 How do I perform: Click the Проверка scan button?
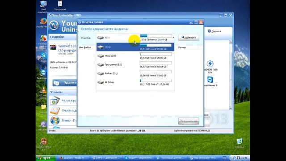(x=189, y=38)
